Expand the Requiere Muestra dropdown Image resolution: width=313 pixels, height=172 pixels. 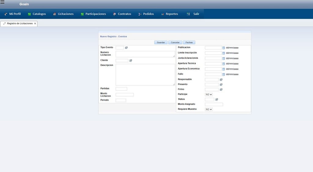click(209, 109)
